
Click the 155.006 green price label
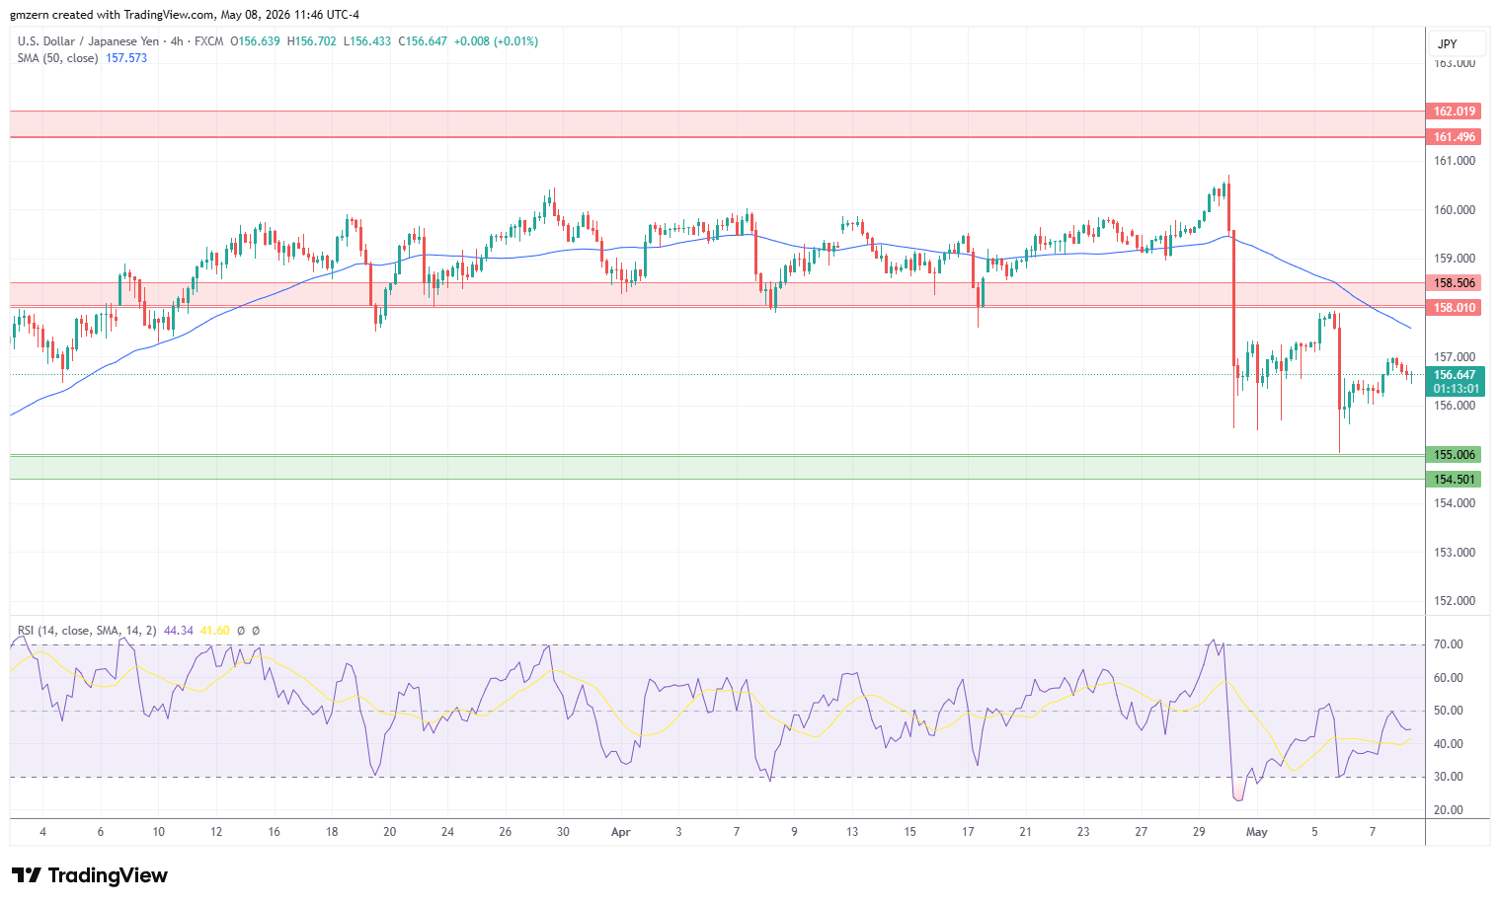(x=1454, y=455)
